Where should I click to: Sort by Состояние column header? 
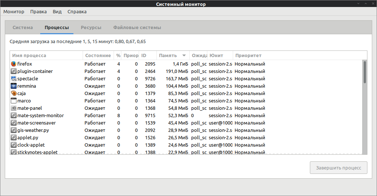click(x=98, y=56)
